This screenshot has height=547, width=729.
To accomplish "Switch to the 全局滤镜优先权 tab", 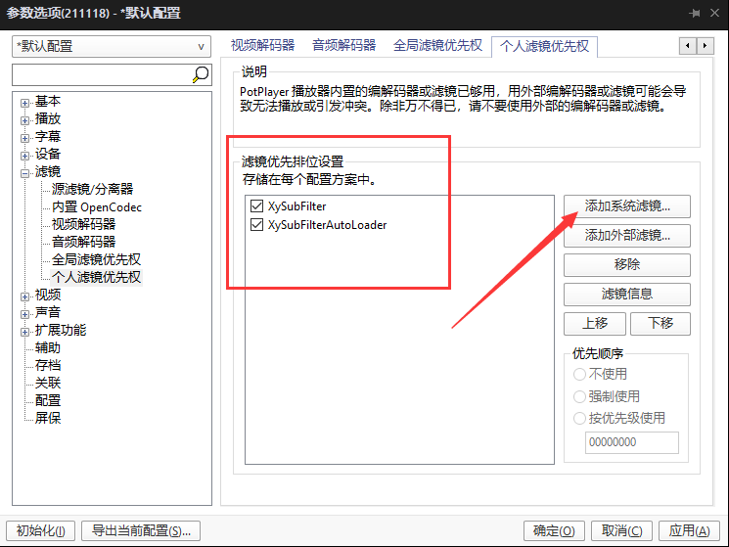I will (x=437, y=46).
